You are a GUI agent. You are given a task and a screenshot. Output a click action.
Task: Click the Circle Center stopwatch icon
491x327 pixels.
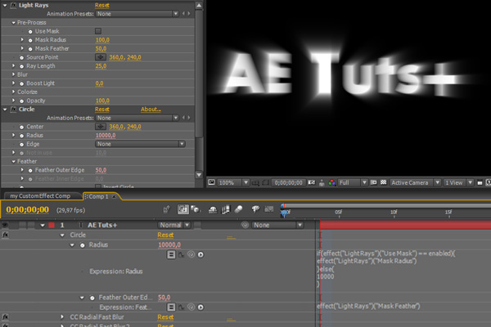point(21,127)
